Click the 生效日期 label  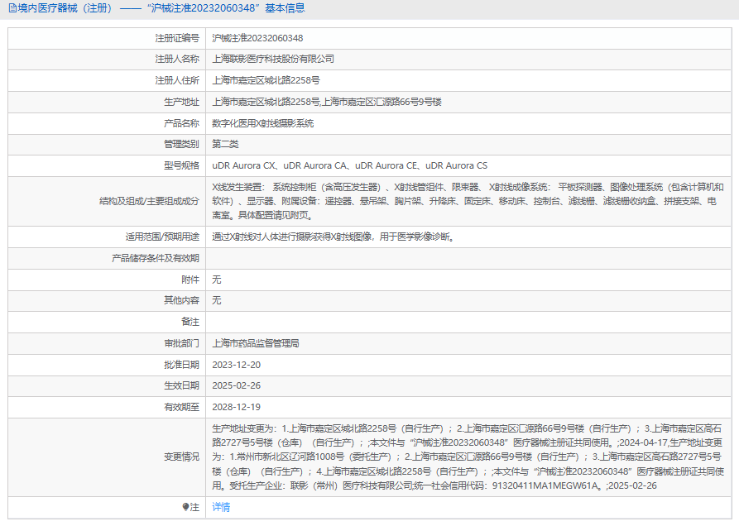(181, 385)
